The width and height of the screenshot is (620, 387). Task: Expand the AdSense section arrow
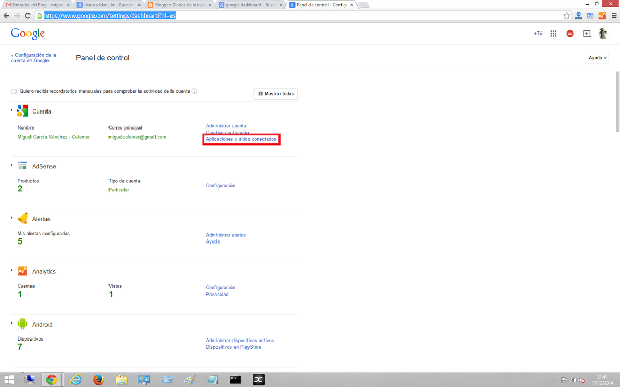12,165
